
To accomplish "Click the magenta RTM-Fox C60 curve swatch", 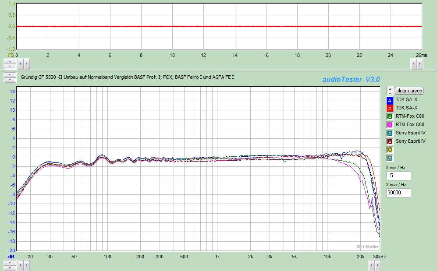I will point(390,125).
